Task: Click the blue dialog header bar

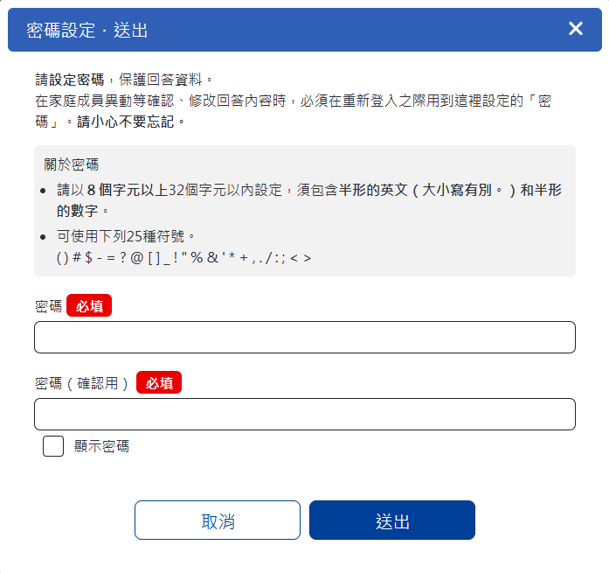Action: click(x=349, y=30)
